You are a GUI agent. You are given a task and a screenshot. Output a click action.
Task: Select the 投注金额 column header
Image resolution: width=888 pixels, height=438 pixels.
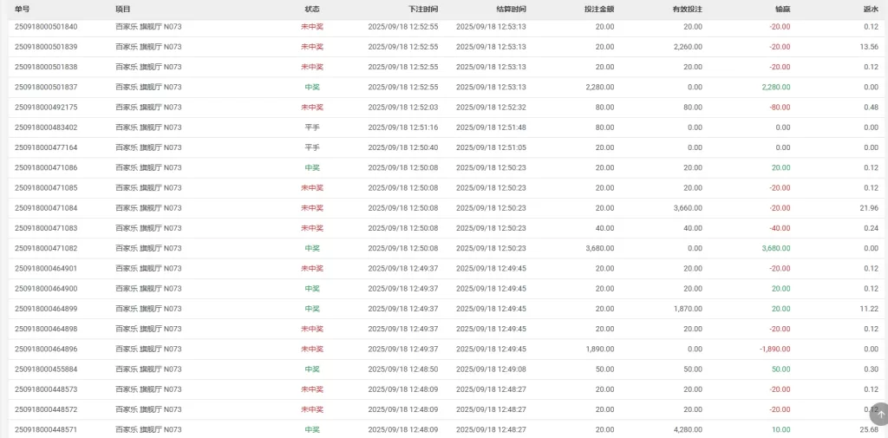(598, 9)
